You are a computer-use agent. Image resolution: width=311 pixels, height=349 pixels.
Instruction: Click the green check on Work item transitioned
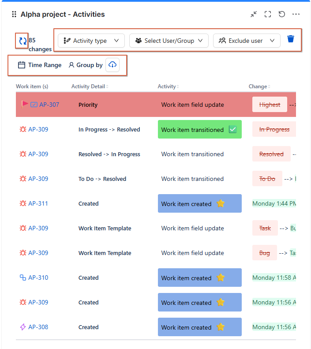[232, 129]
